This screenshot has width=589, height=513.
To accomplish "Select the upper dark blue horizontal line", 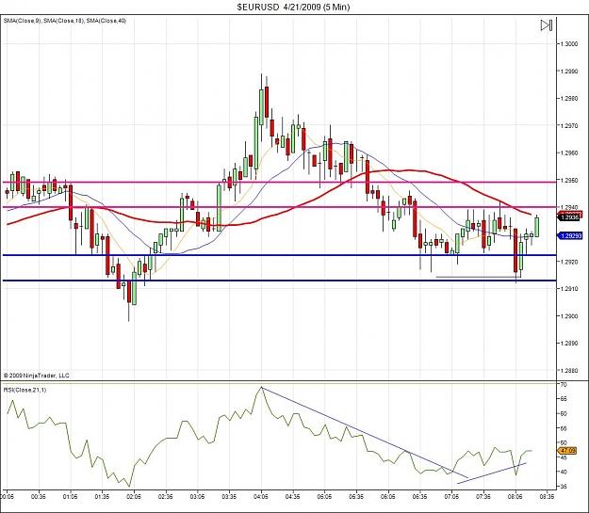I will (x=279, y=255).
